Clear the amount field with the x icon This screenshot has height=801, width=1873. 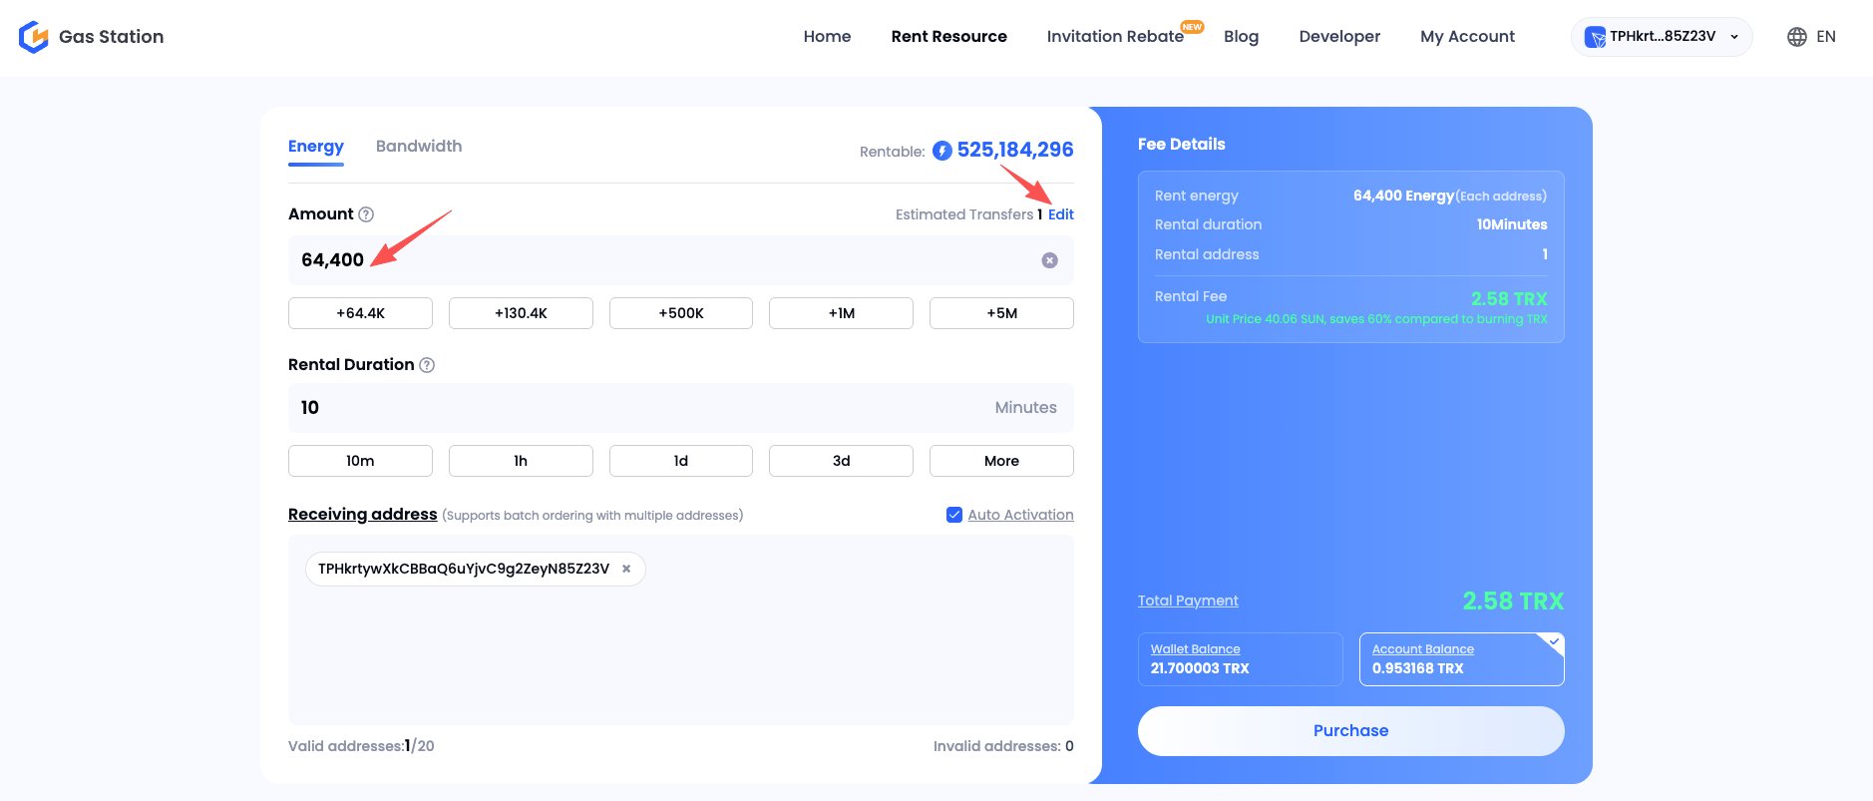pyautogui.click(x=1049, y=260)
